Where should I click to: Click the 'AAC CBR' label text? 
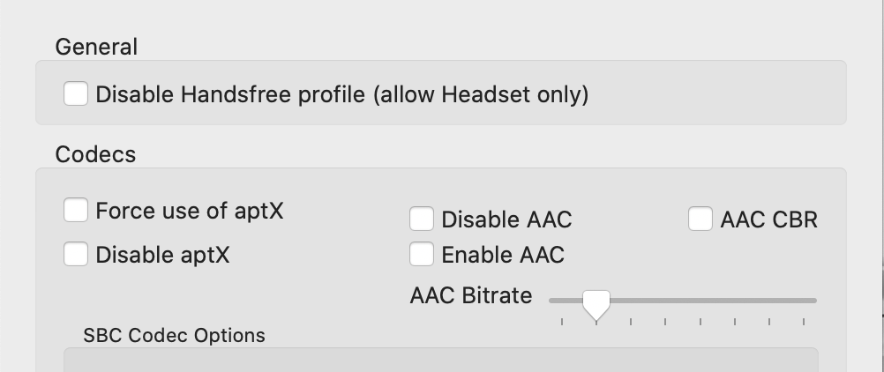(768, 219)
